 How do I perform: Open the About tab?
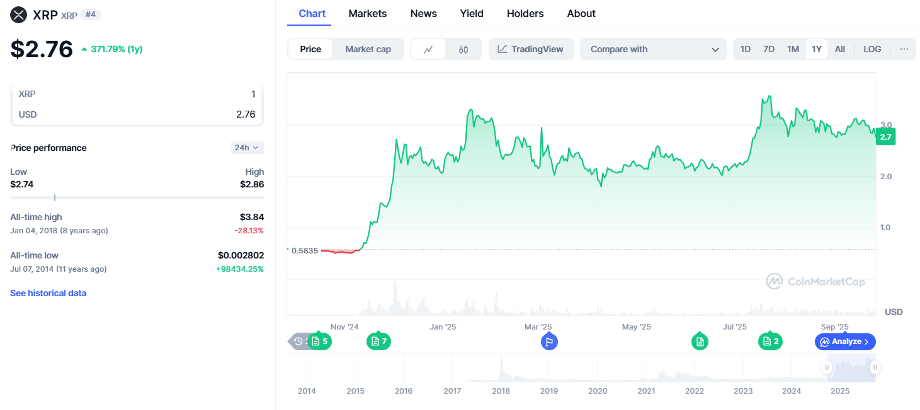click(x=581, y=13)
